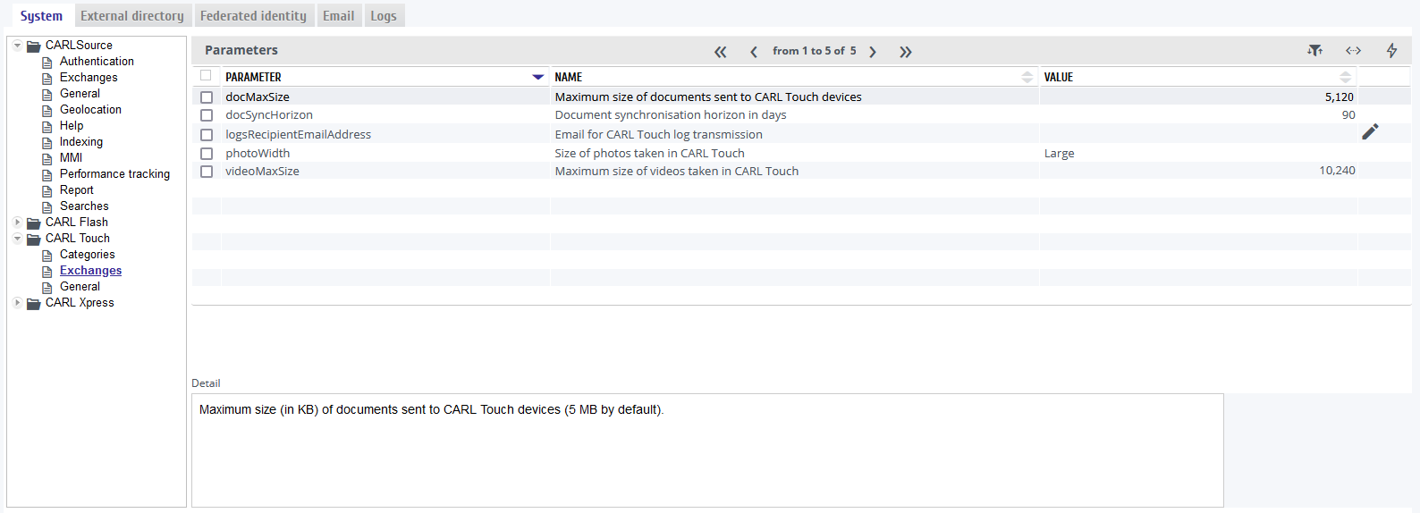
Task: Expand the CARL Xpress tree node
Action: click(17, 302)
